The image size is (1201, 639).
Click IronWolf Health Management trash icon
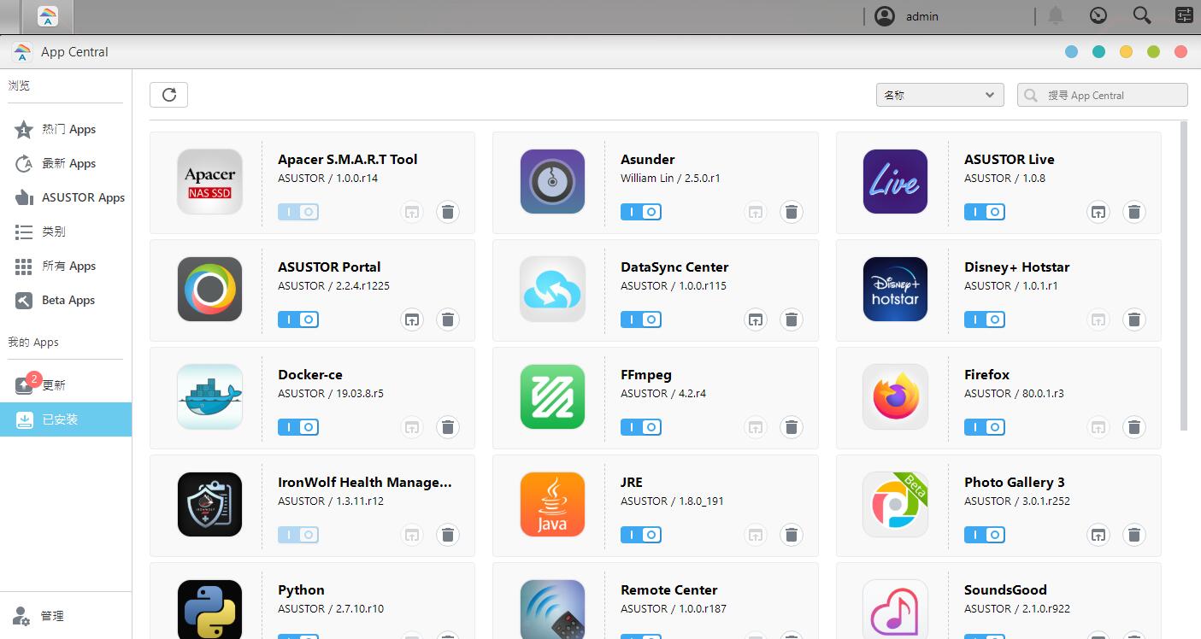[x=447, y=535]
